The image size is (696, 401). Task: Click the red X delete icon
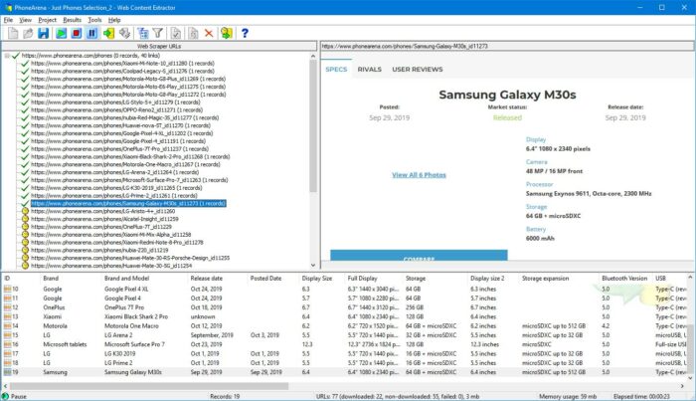pyautogui.click(x=208, y=33)
